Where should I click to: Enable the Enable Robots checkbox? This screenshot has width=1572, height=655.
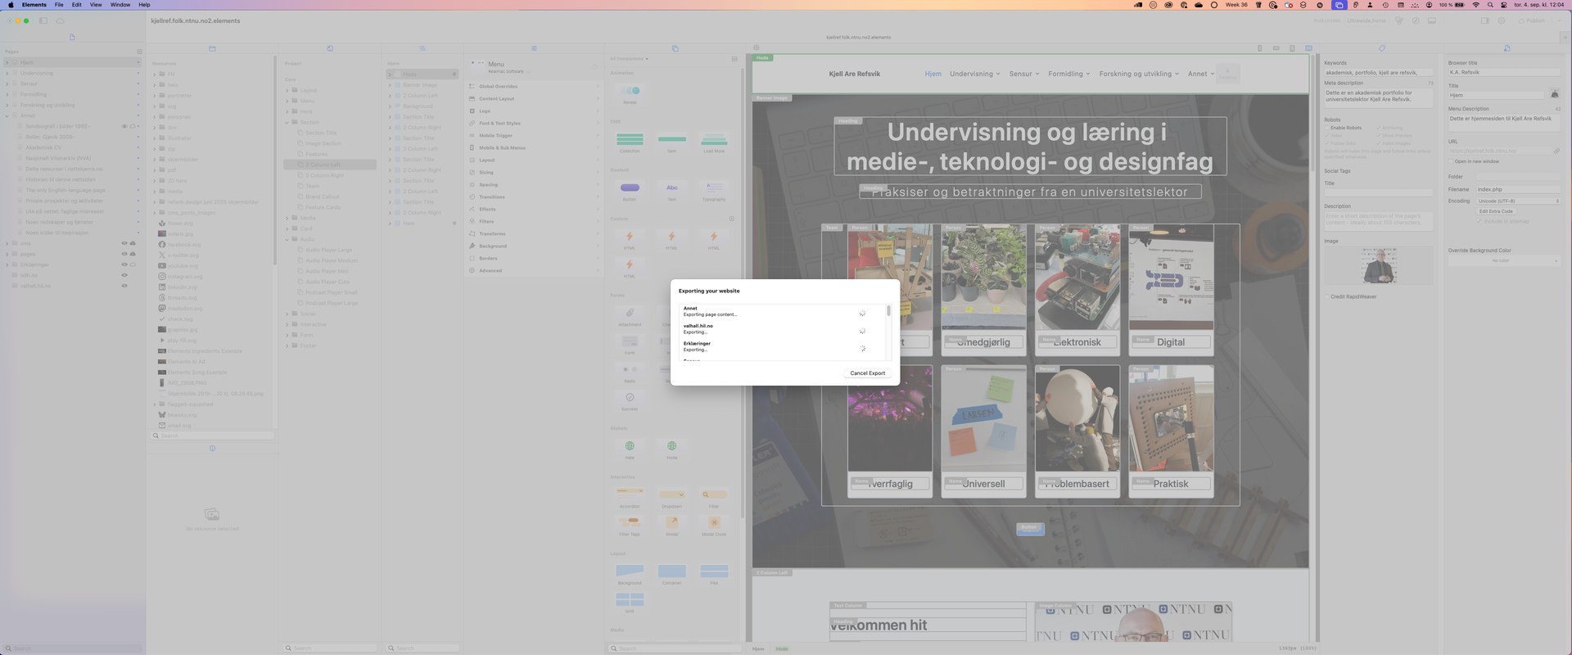[x=1327, y=128]
